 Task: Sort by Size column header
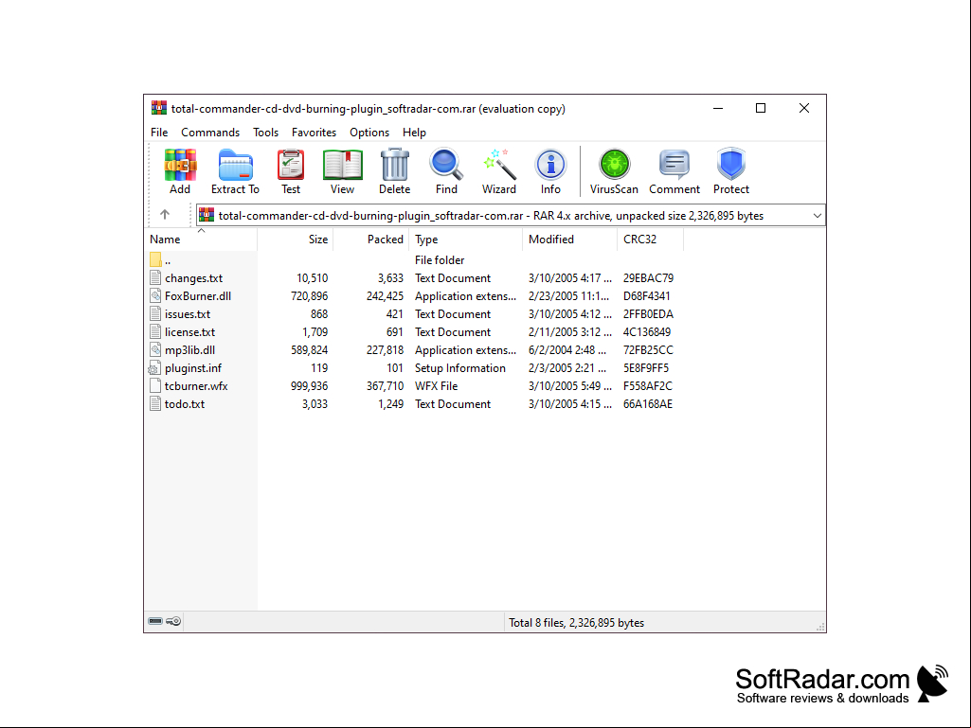point(296,239)
